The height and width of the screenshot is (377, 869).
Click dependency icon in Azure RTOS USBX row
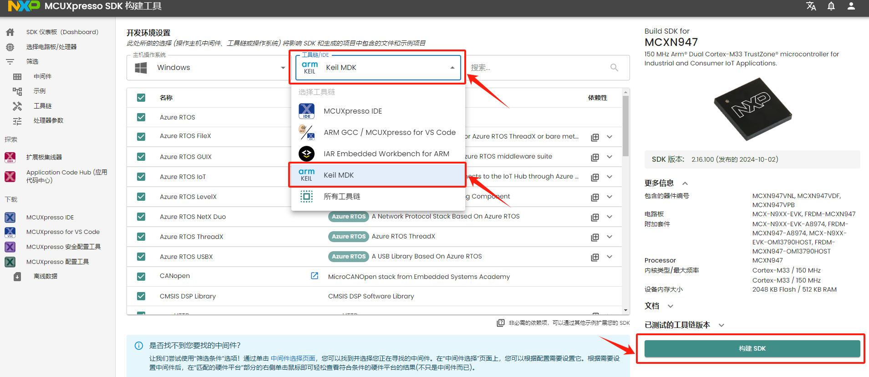pyautogui.click(x=595, y=257)
